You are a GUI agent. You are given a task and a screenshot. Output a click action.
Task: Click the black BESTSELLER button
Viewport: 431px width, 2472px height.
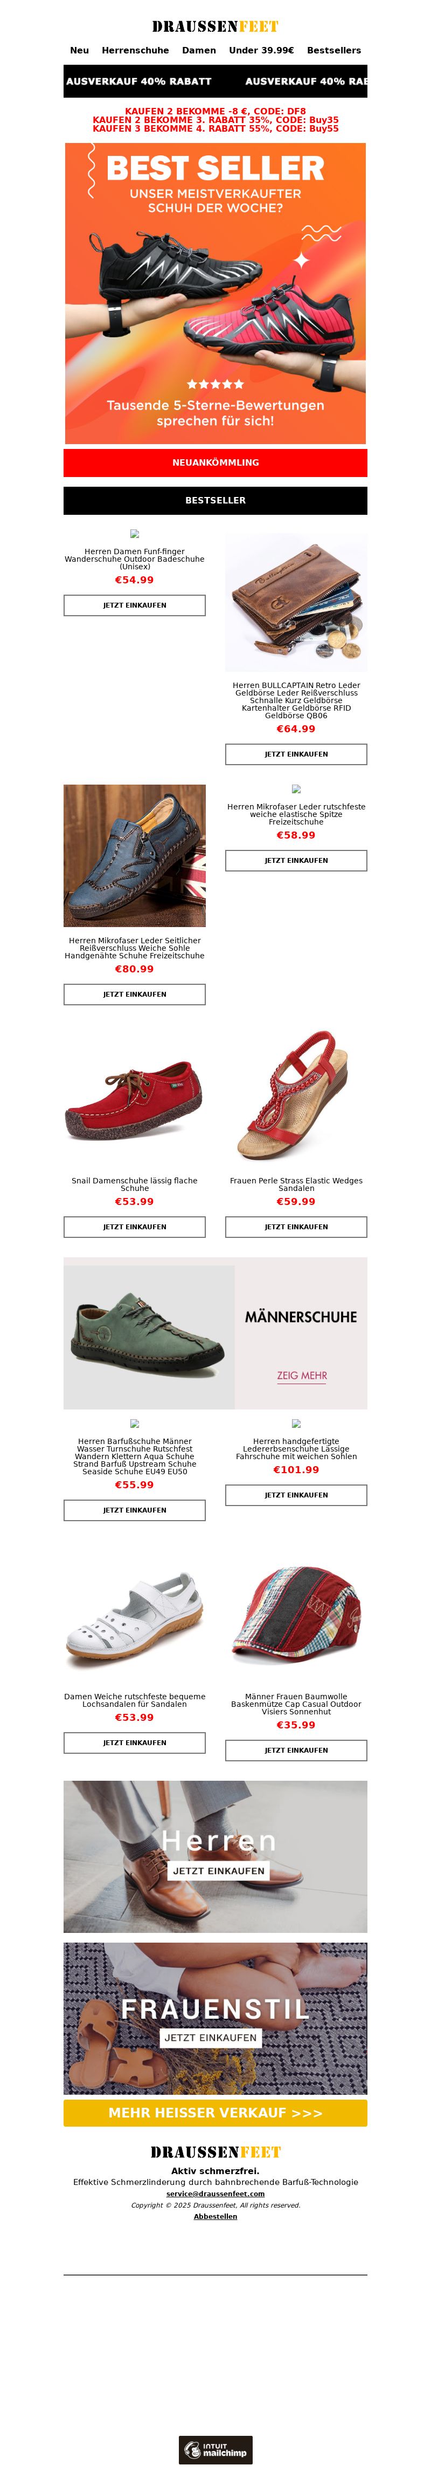[x=215, y=501]
